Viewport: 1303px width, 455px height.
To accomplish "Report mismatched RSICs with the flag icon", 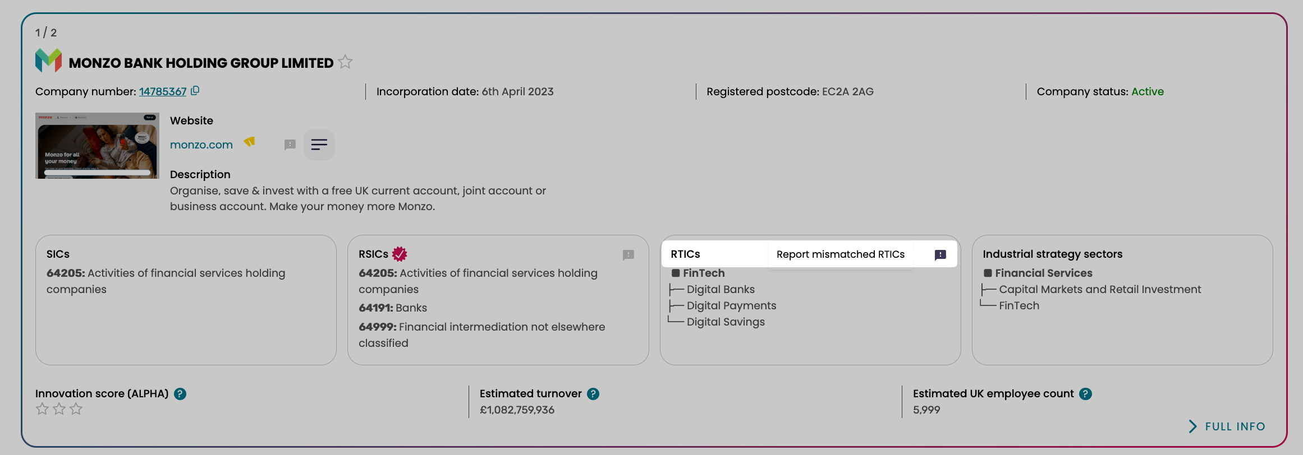I will pos(628,255).
